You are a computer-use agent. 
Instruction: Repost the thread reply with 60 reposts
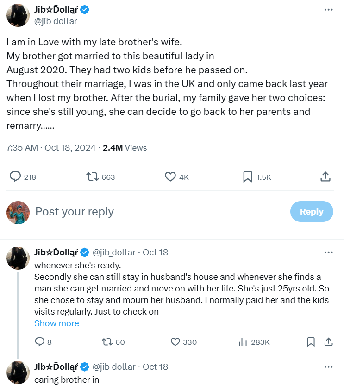107,342
